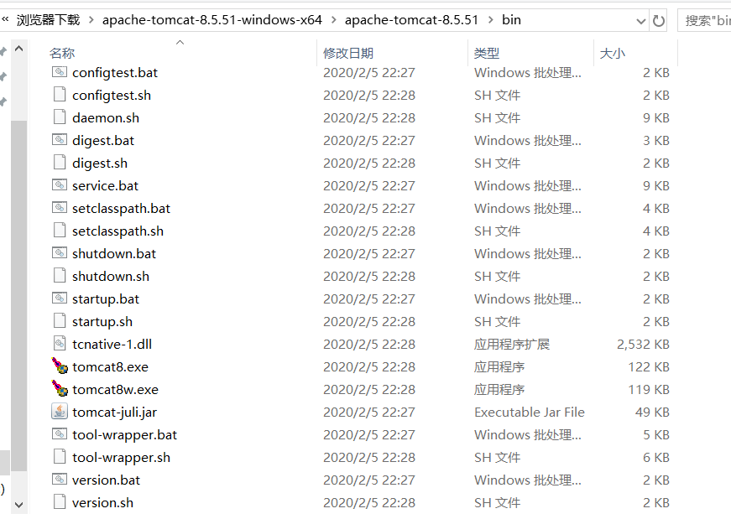The width and height of the screenshot is (731, 519).
Task: Select the tomcat8.exe feather icon
Action: pos(60,366)
